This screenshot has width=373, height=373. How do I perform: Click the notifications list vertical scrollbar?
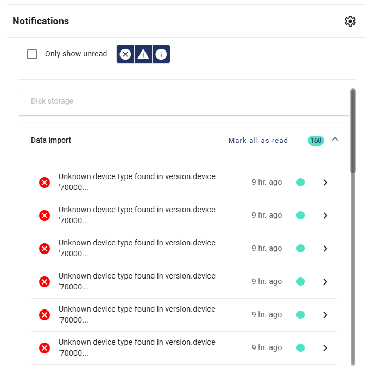pyautogui.click(x=353, y=130)
